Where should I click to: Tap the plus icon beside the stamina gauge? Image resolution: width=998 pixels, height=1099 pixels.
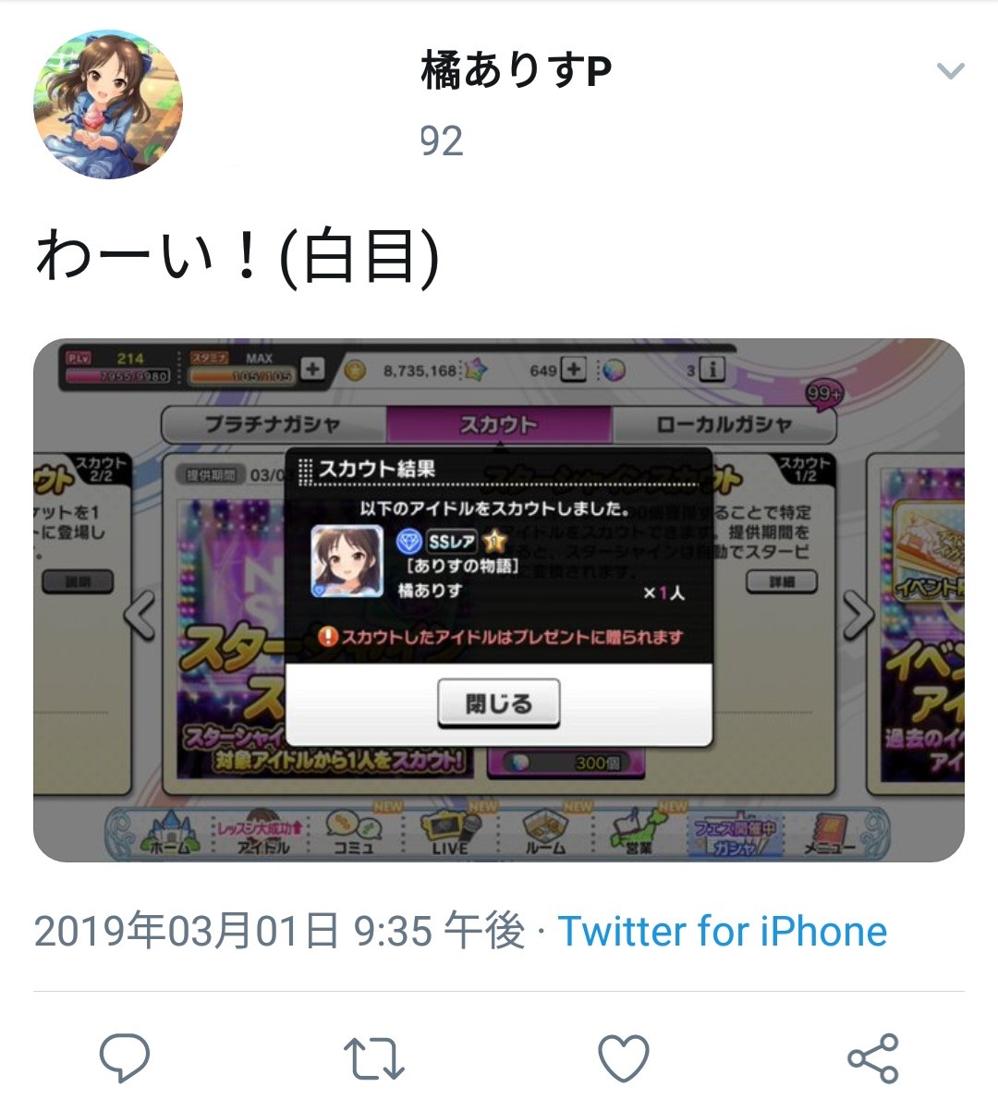pos(312,369)
